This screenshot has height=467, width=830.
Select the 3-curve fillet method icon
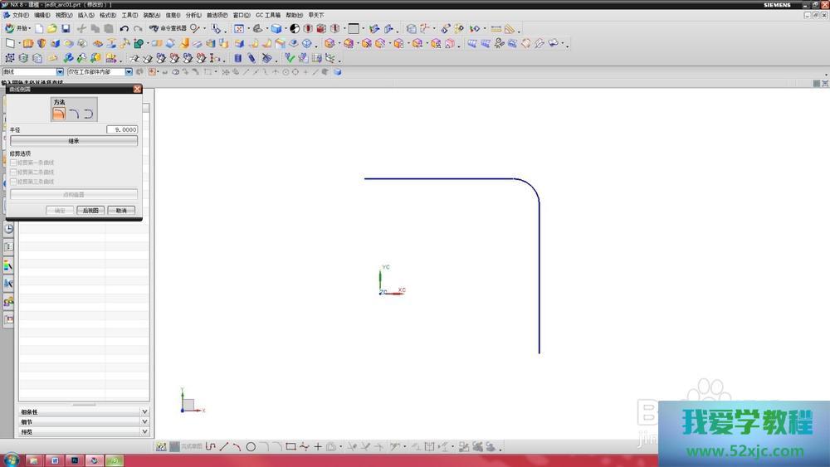pos(88,114)
